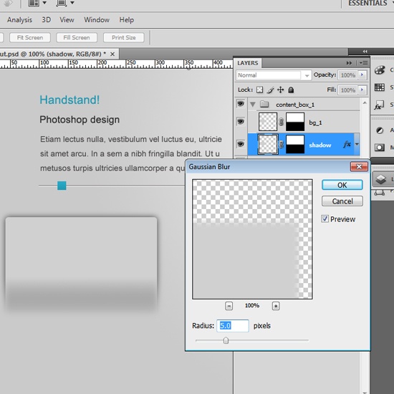The height and width of the screenshot is (394, 394).
Task: Click the Layers icon in the dock
Action: tap(381, 179)
